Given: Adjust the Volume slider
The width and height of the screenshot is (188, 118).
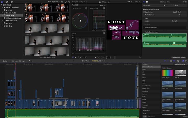Looking at the screenshot, I should tap(164, 5).
